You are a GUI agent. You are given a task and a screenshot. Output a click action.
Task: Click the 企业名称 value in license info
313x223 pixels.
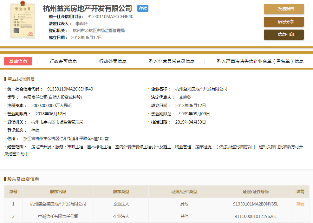coord(201,89)
